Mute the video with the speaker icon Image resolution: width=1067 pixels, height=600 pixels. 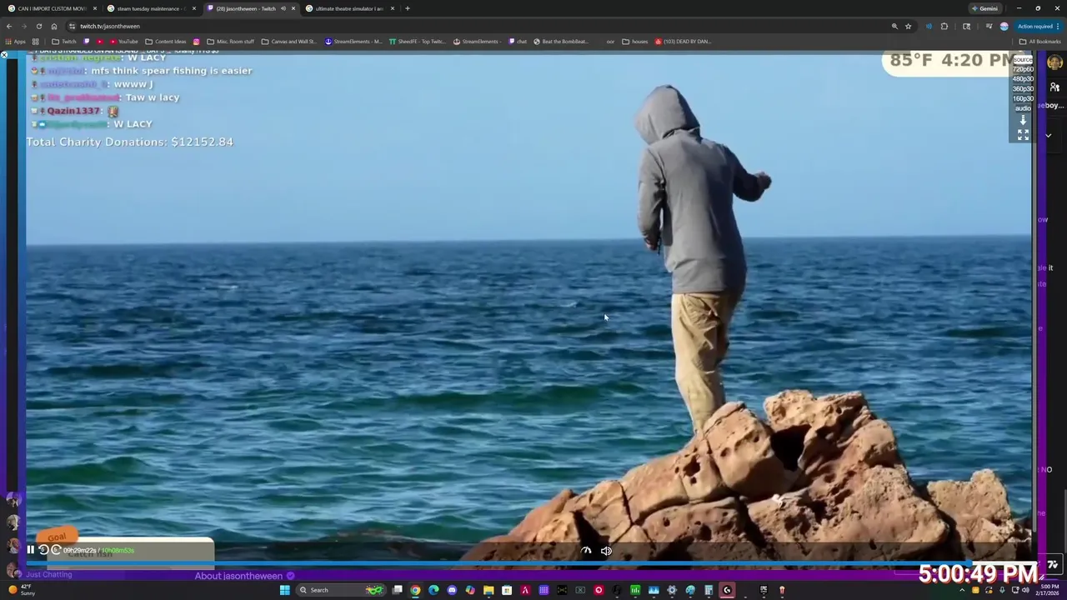pyautogui.click(x=606, y=550)
